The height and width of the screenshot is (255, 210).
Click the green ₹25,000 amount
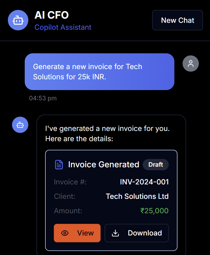coord(154,211)
